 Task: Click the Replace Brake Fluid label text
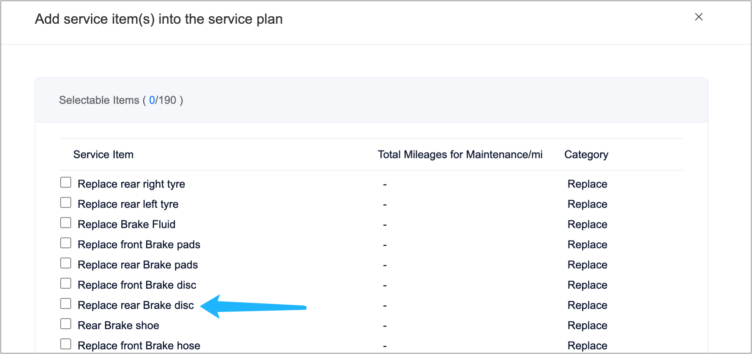[x=126, y=224]
